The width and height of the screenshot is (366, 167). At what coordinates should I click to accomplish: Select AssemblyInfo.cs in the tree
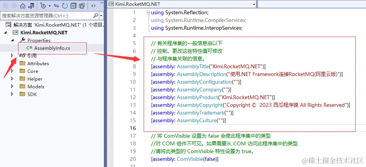pos(52,48)
